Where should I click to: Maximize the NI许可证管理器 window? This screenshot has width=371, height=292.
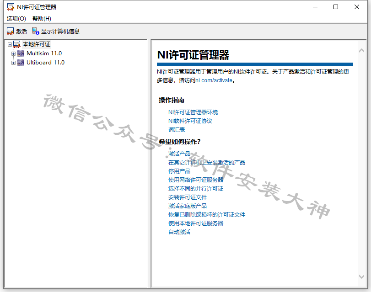[335, 7]
